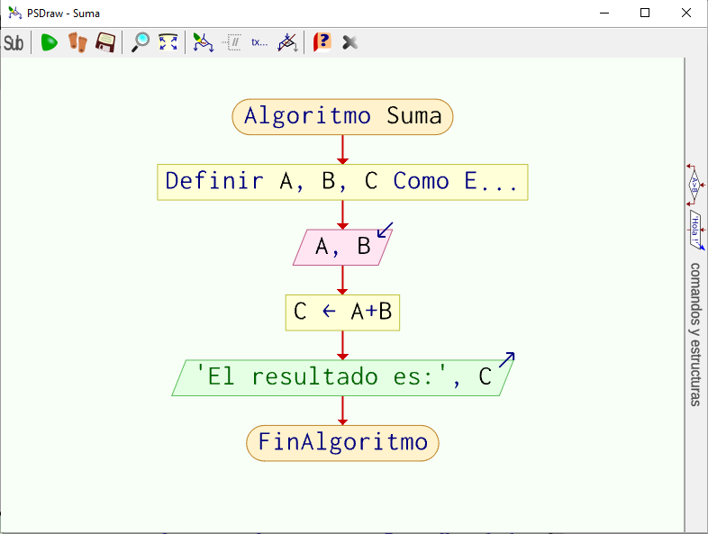Image resolution: width=708 pixels, height=534 pixels.
Task: Select the 'FinAlgoritmo' end node
Action: (342, 443)
